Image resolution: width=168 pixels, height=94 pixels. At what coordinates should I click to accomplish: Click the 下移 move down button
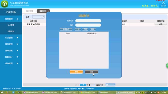pyautogui.click(x=85, y=29)
